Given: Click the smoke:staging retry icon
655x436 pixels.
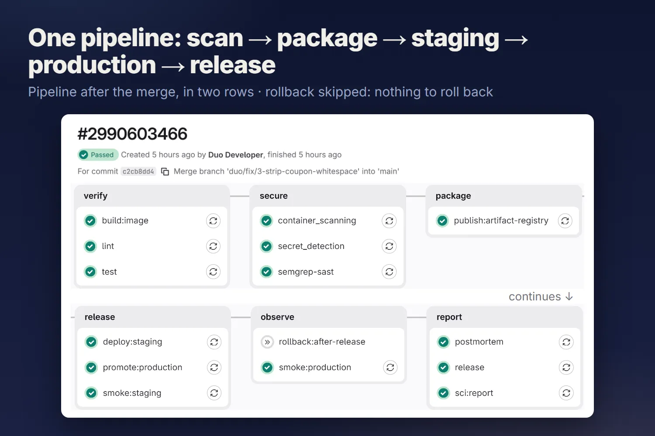Looking at the screenshot, I should point(214,393).
